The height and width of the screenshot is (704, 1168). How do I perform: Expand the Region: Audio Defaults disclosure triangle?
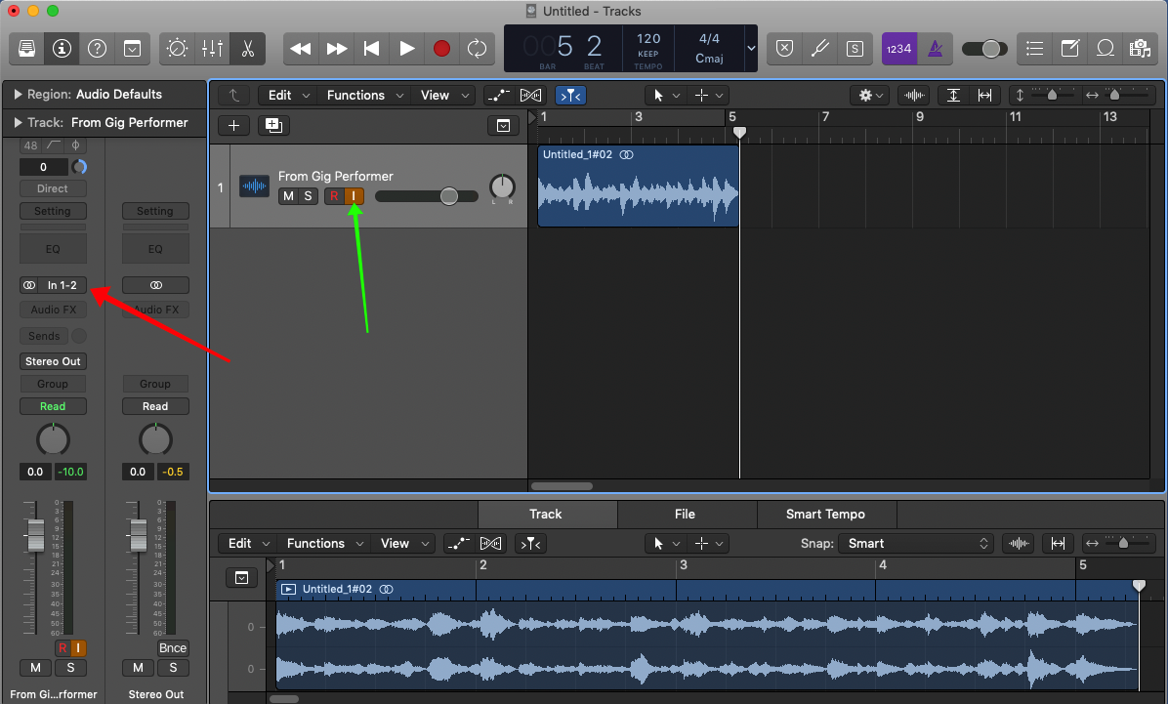(x=18, y=95)
